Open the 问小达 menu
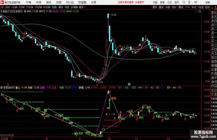The height and width of the screenshot is (140, 217). pos(70,2)
